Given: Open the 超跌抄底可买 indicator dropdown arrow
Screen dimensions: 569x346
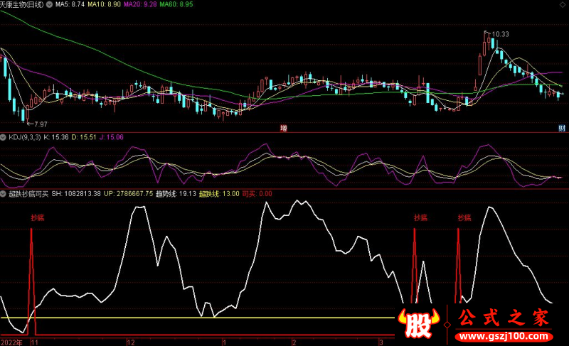Looking at the screenshot, I should [x=4, y=193].
